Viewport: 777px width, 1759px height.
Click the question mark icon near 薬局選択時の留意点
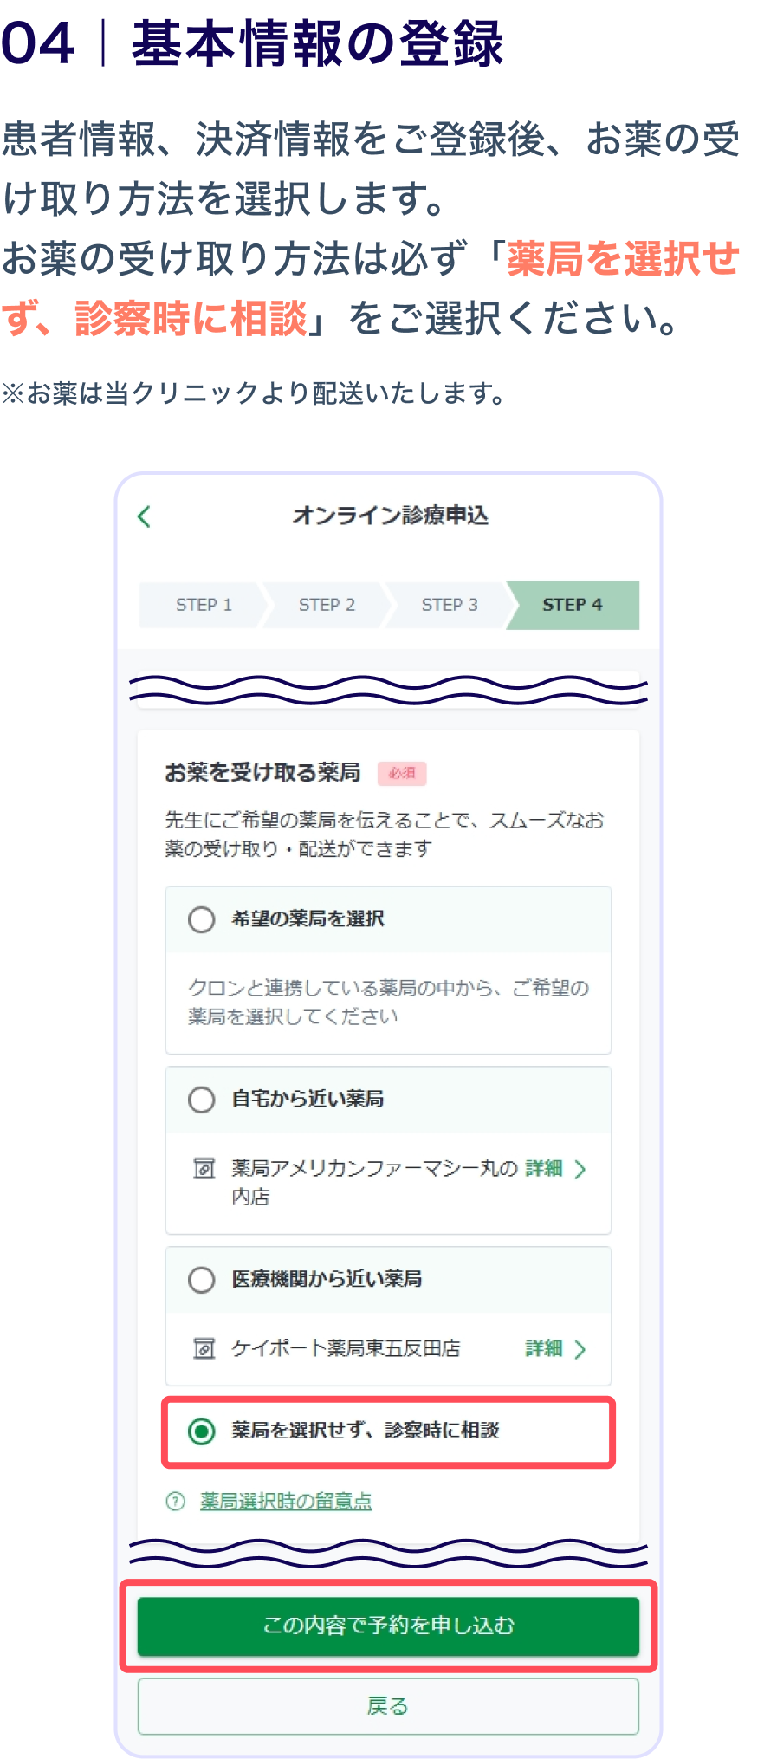click(x=176, y=1500)
